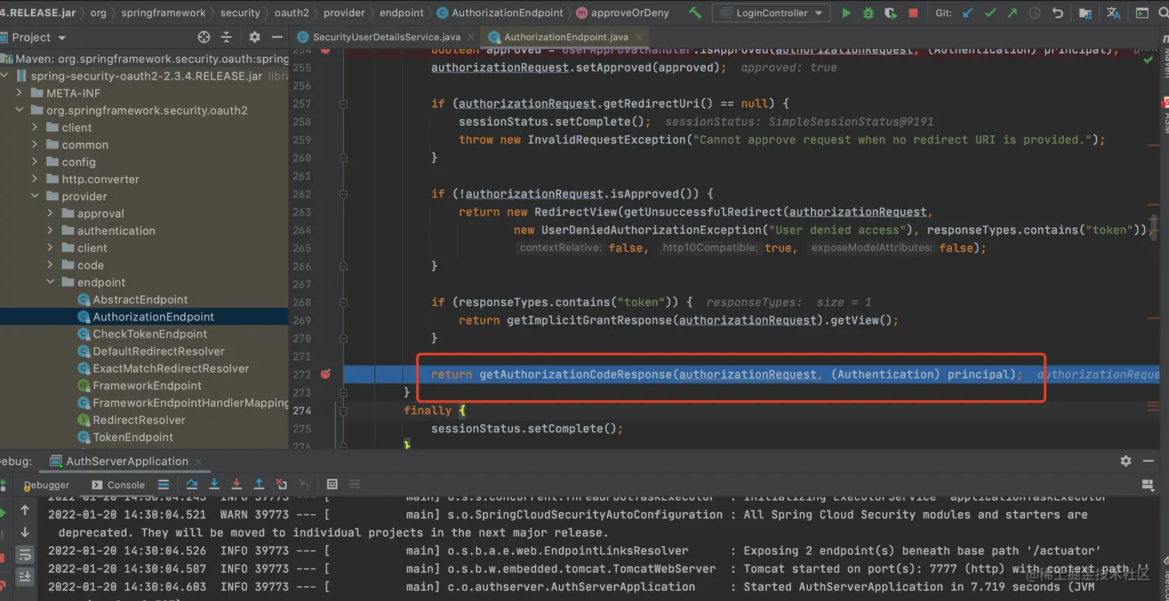
Task: Collapse all nodes in Project panel
Action: [x=227, y=37]
